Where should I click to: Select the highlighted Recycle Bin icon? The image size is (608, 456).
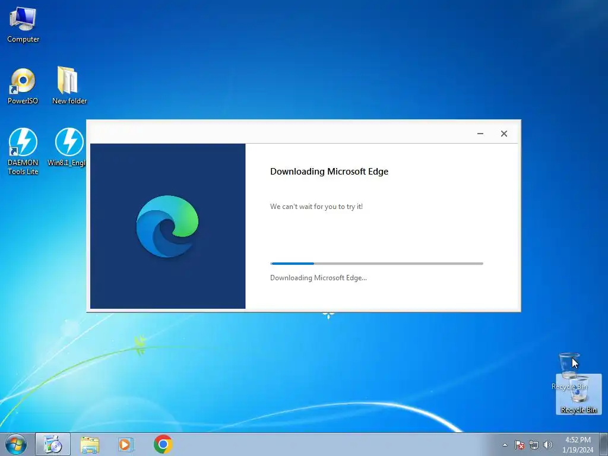tap(578, 394)
